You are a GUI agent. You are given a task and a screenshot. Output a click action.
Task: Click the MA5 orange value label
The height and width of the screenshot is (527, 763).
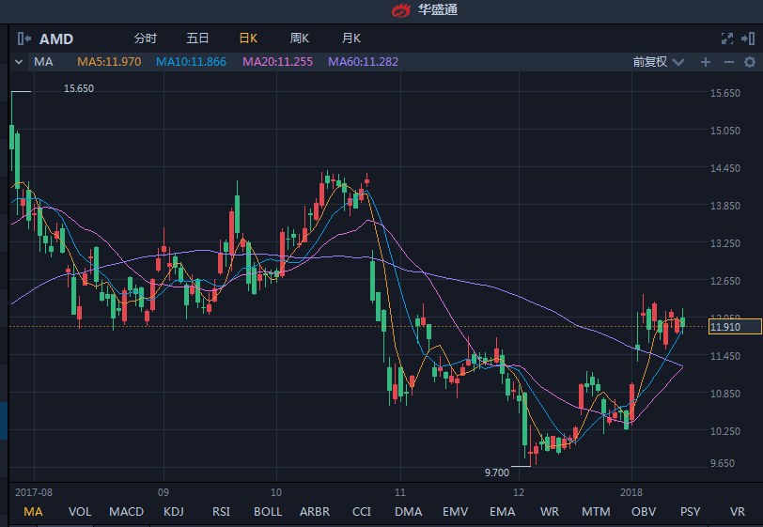tap(109, 62)
